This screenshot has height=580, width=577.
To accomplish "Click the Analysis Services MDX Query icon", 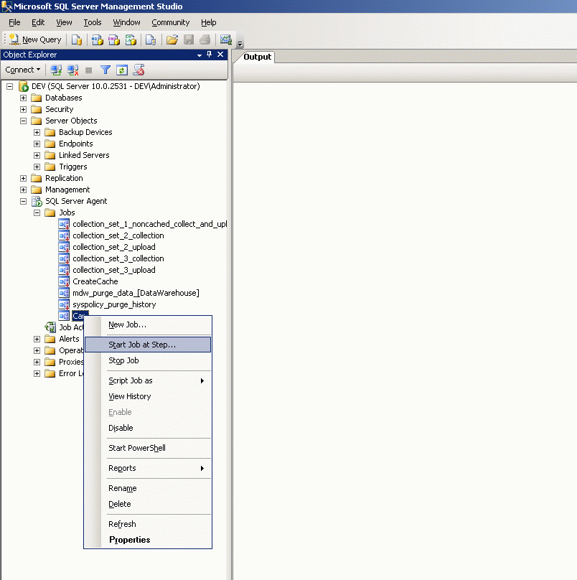I will coord(98,39).
